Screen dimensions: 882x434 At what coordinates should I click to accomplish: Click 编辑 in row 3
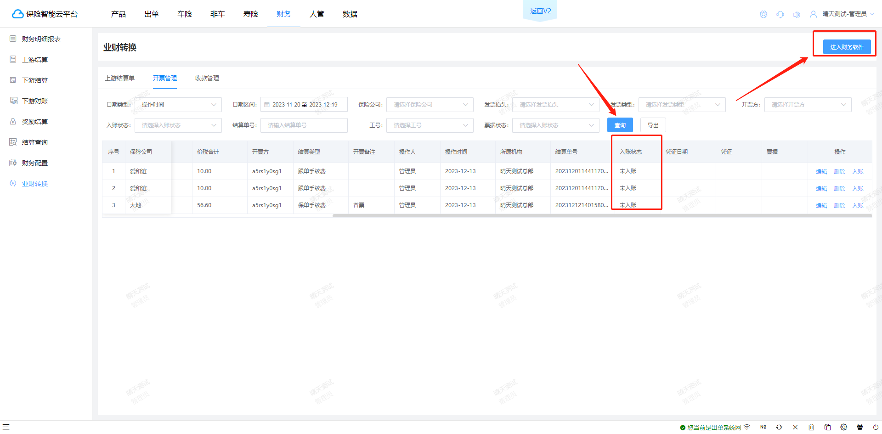(x=821, y=206)
